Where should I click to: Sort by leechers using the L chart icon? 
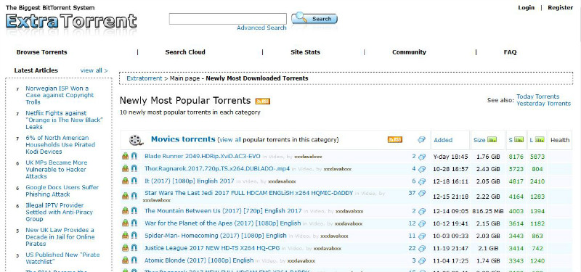point(540,139)
